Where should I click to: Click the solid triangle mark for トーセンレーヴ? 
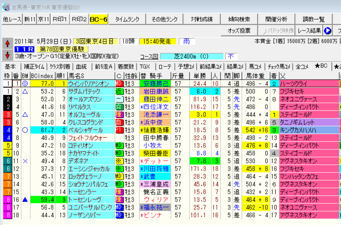point(25,200)
